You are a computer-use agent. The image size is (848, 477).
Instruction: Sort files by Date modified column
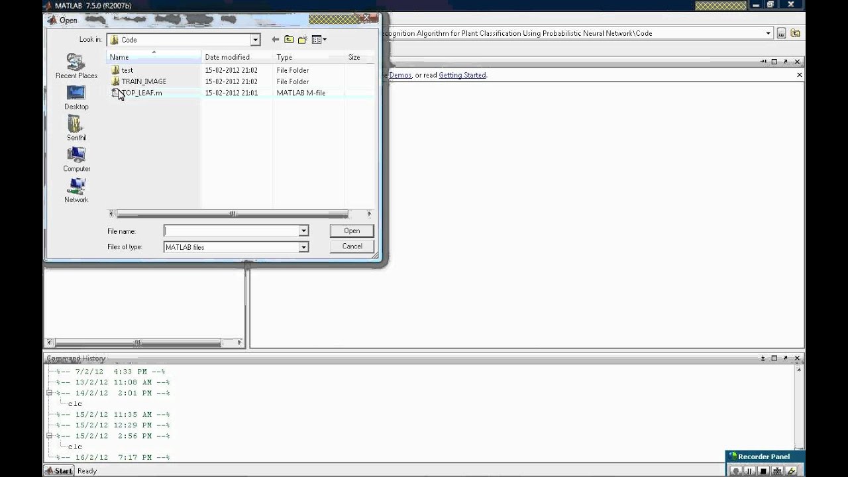237,57
